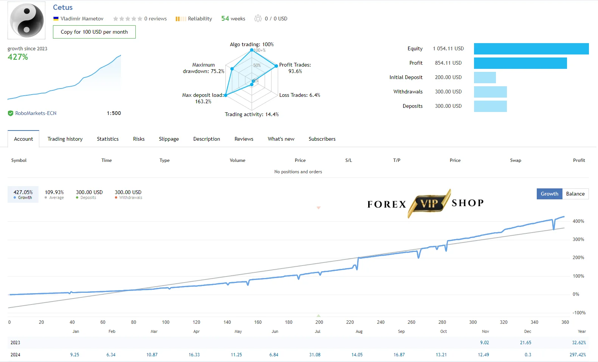Viewport: 598px width, 362px height.
Task: Click the 1:500 leverage value
Action: 114,113
